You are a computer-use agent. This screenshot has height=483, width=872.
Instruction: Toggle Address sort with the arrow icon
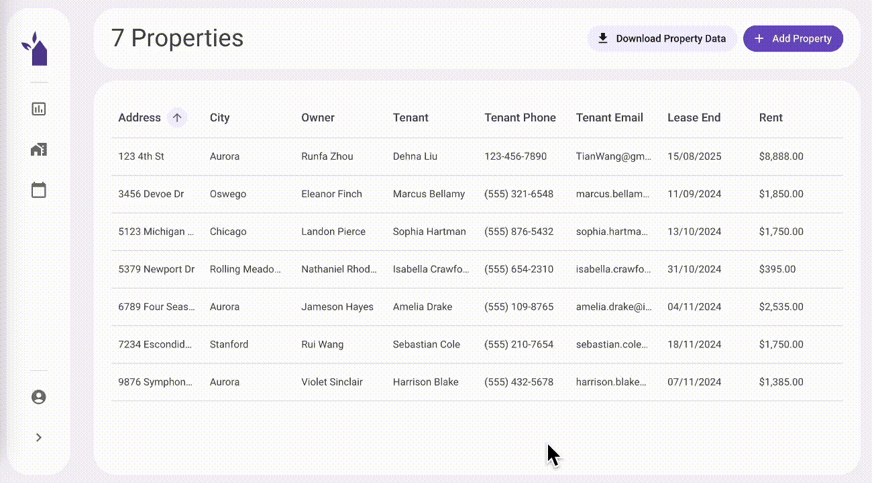tap(177, 117)
